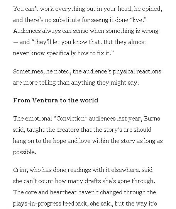Click the word "Sometimes" starting the second paragraph
This screenshot has width=176, height=209.
point(28,71)
